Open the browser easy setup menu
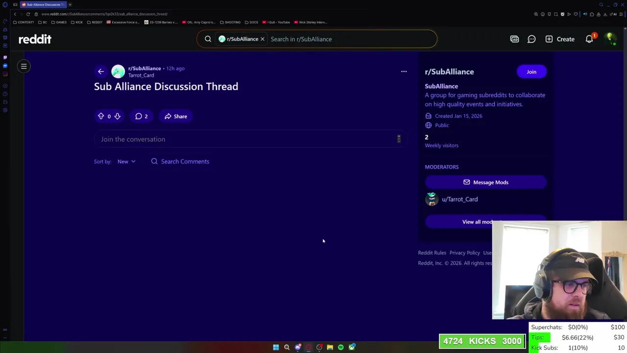Viewport: 627px width, 353px height. (621, 14)
